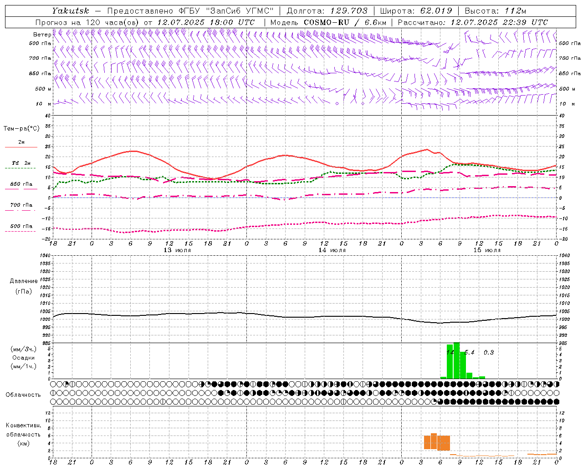Click the tallest orange convective cloud bar
583x466 pixels.
point(434,441)
